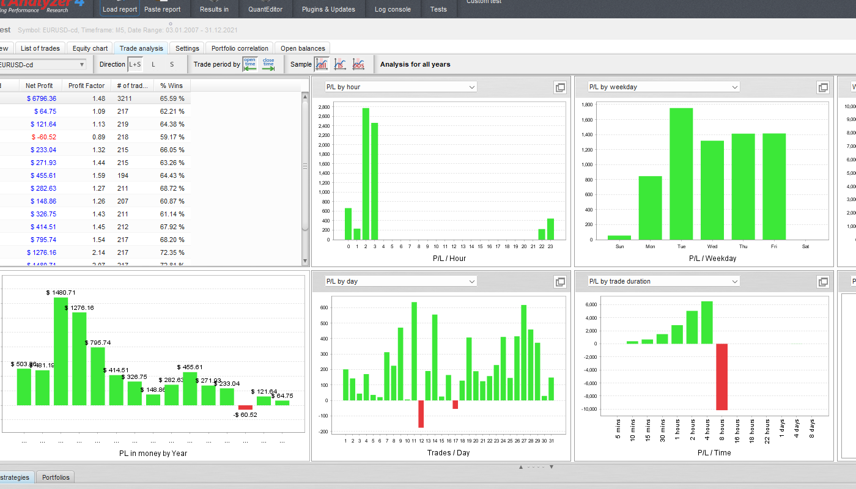The height and width of the screenshot is (489, 856).
Task: Switch to the Equity chart tab
Action: click(90, 48)
